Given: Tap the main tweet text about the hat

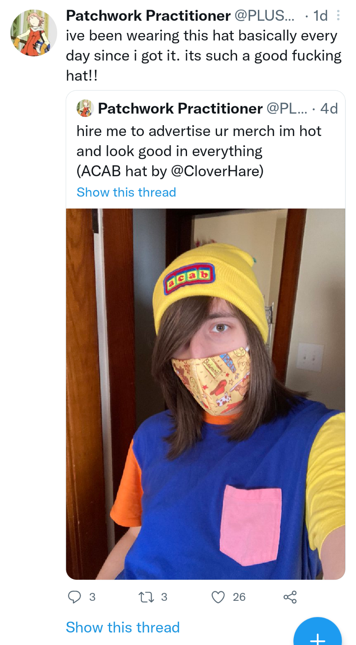Looking at the screenshot, I should [x=204, y=55].
